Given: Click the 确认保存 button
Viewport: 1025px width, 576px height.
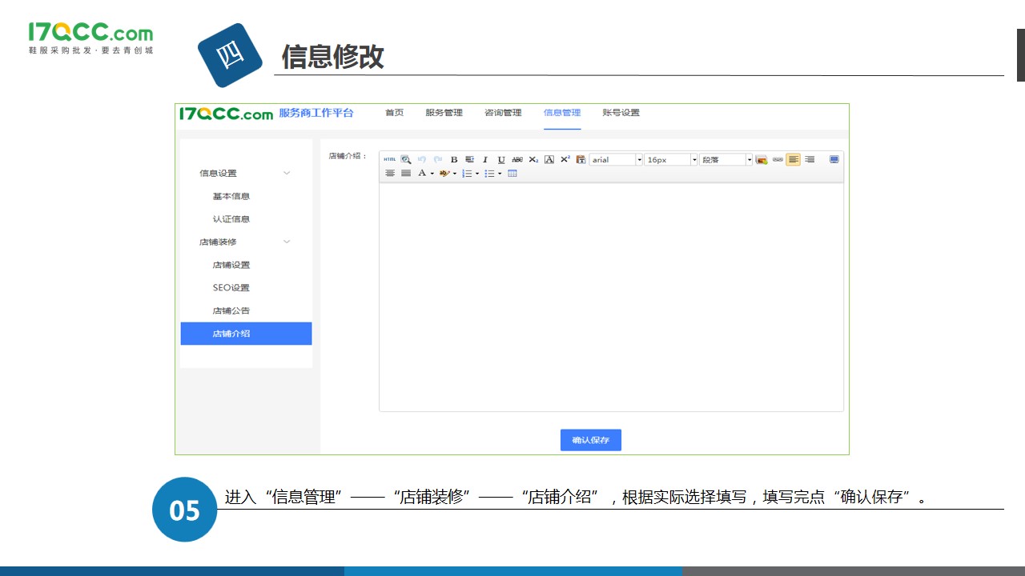Looking at the screenshot, I should point(590,440).
